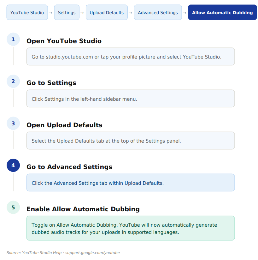
Task: Click the 'Go to Settings' heading
Action: tap(51, 83)
